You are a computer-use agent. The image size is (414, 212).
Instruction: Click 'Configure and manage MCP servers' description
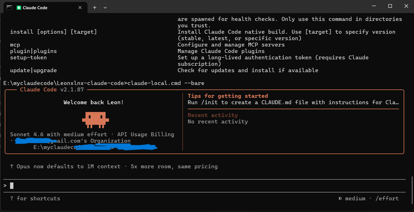tap(231, 45)
